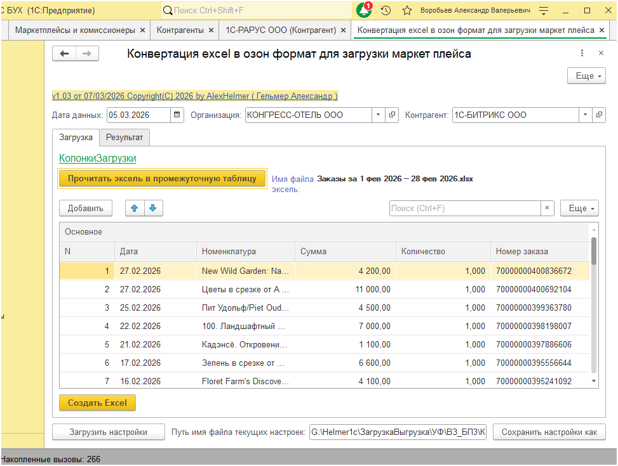The image size is (618, 466).
Task: Expand the Контрагент dropdown list
Action: click(x=585, y=115)
